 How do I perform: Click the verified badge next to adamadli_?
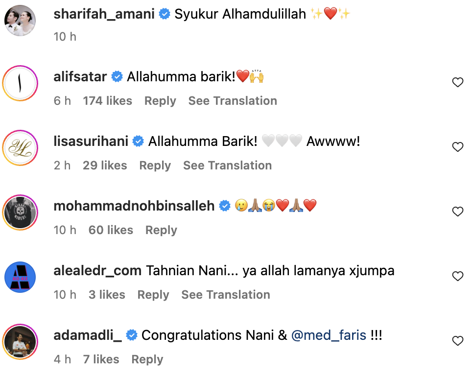pyautogui.click(x=131, y=335)
